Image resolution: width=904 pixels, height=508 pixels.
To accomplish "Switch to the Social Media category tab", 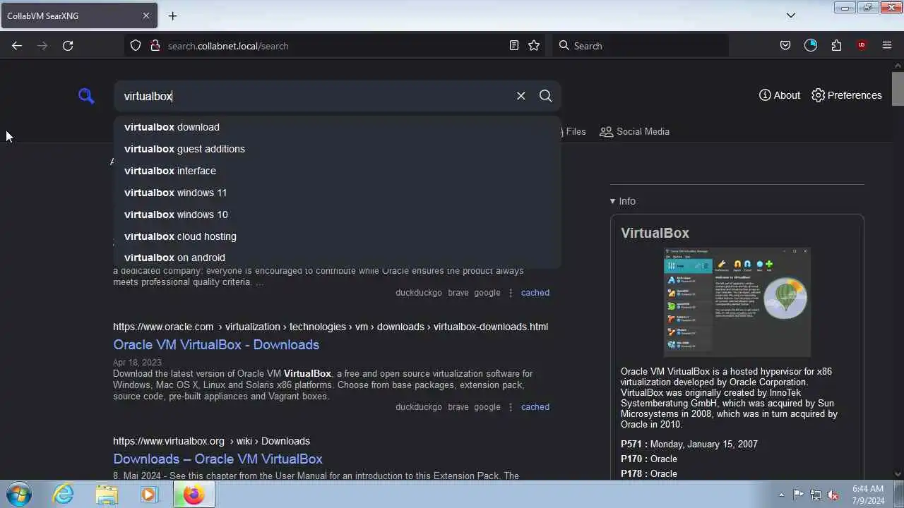I will click(x=634, y=131).
